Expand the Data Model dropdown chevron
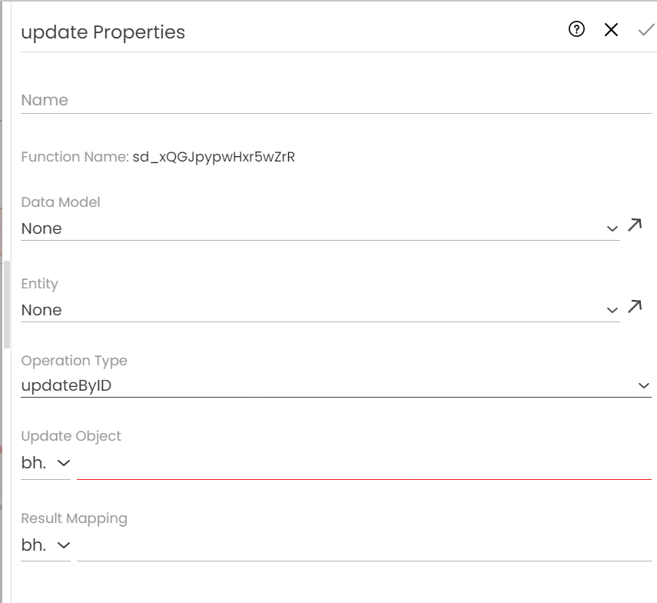 (x=612, y=228)
